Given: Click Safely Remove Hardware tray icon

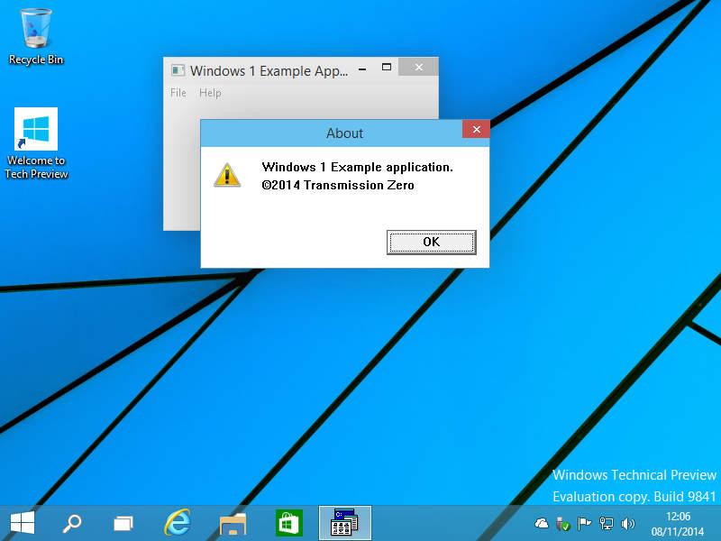Looking at the screenshot, I should point(562,524).
